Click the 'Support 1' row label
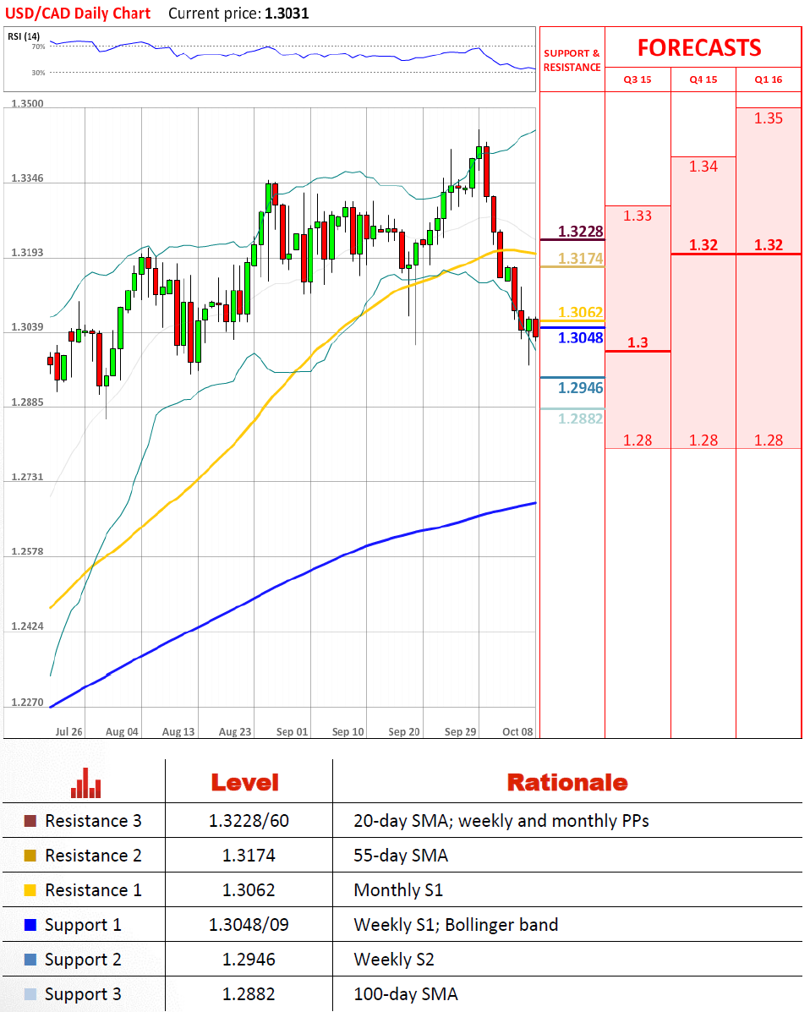 83,926
